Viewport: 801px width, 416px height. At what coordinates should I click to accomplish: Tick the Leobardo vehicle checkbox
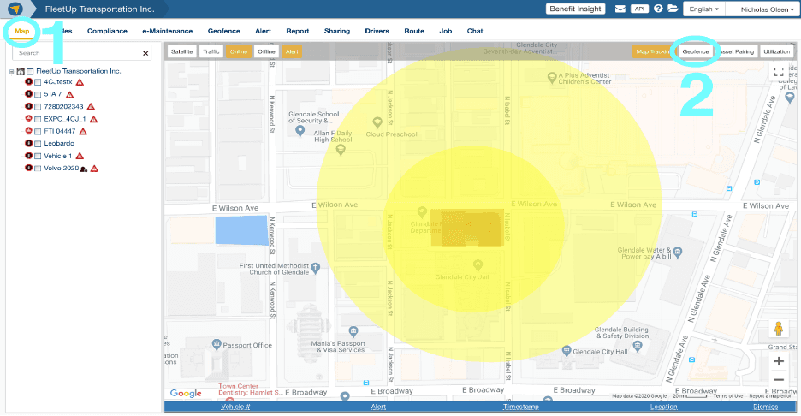point(38,144)
